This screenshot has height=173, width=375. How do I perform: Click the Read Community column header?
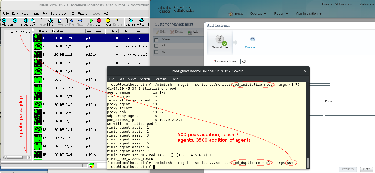click(96, 31)
